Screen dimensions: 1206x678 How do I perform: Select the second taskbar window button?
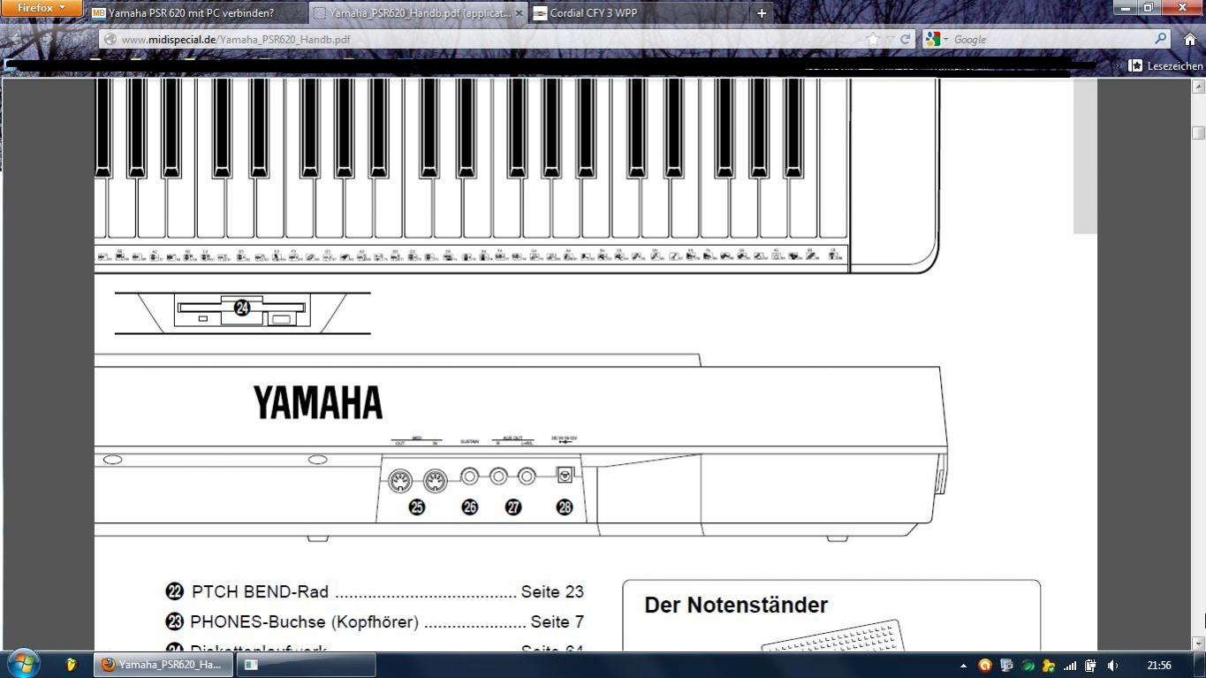click(307, 665)
